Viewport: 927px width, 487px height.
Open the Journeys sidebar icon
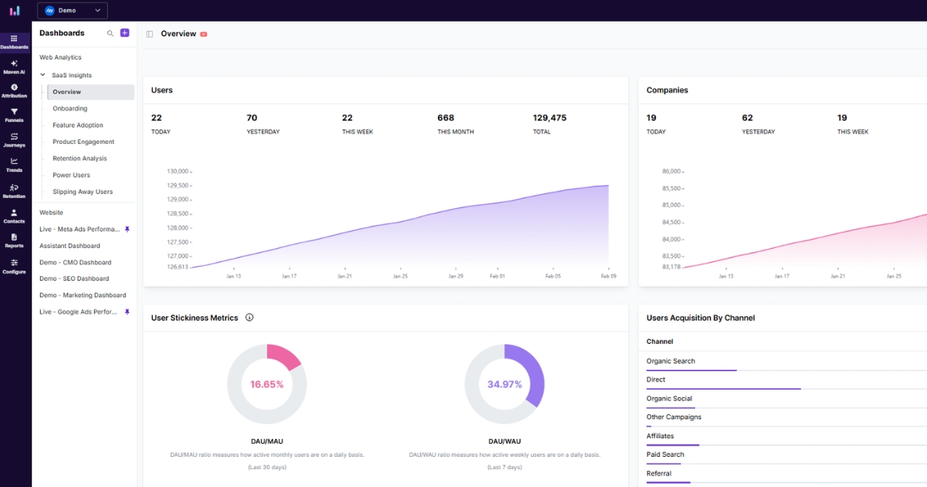(x=14, y=141)
